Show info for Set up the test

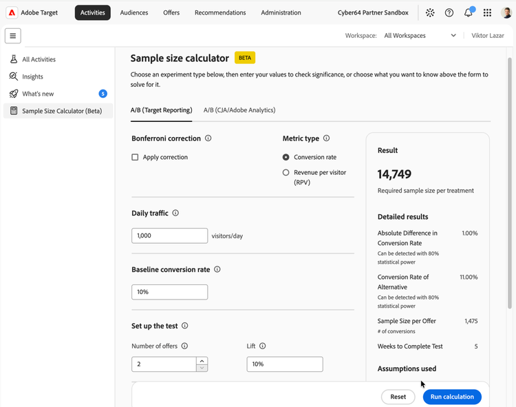click(185, 325)
